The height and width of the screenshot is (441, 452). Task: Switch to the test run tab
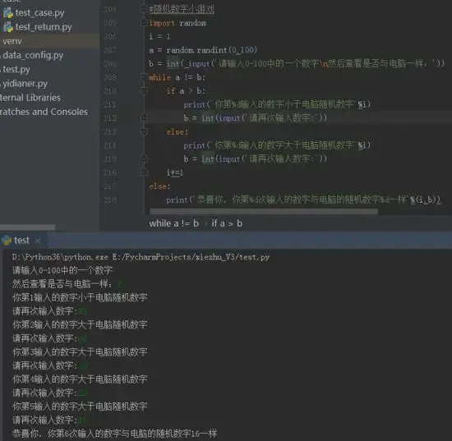[x=21, y=241]
